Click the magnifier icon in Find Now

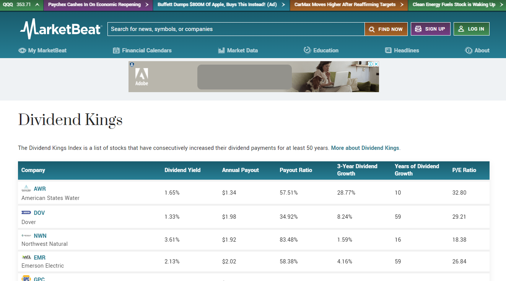[x=372, y=29]
